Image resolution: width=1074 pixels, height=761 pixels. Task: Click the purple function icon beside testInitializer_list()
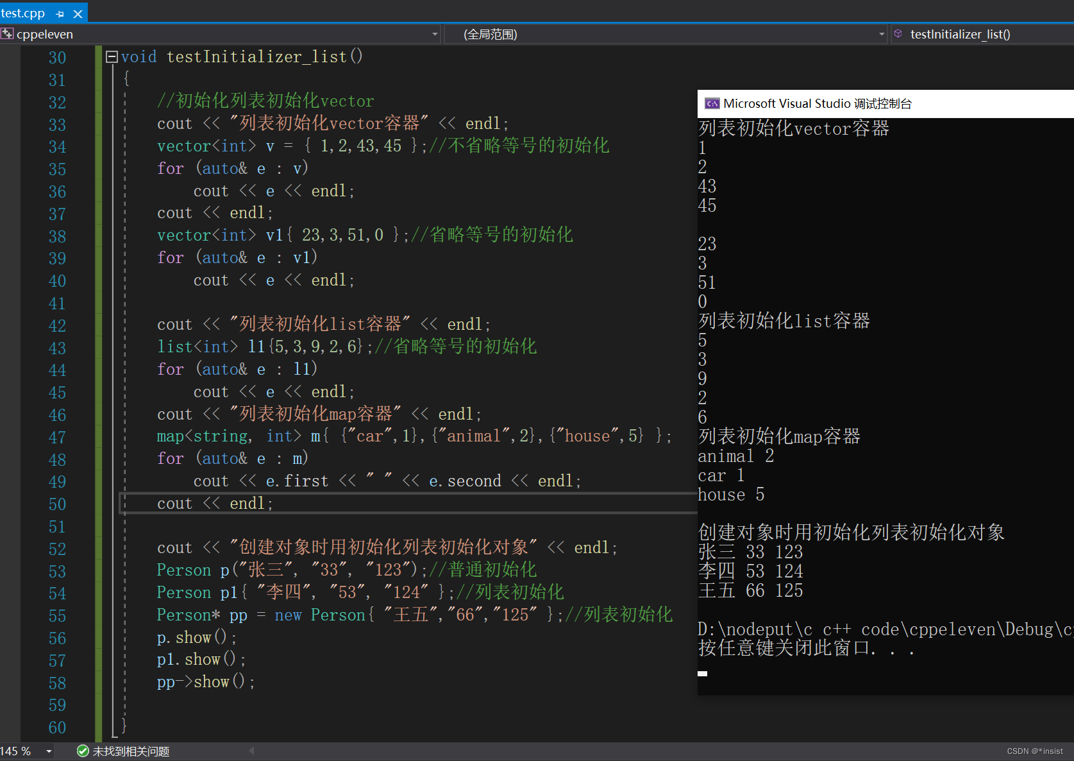898,33
